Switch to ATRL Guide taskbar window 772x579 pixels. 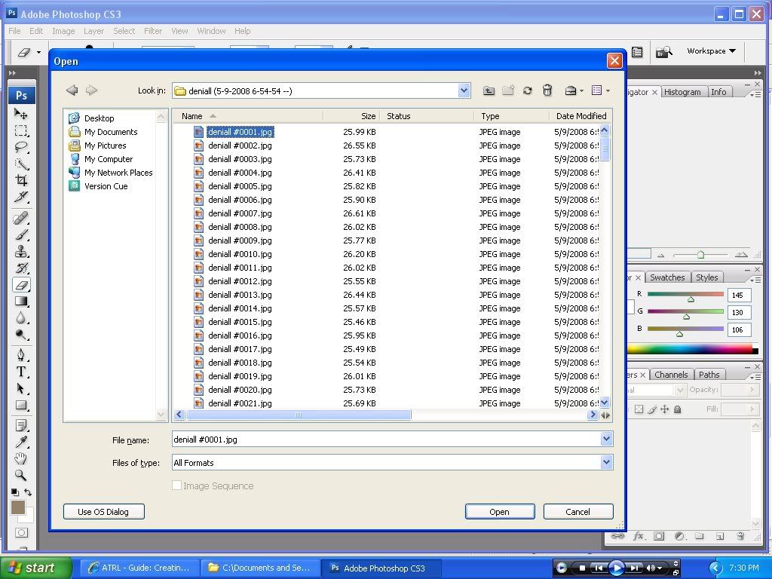coord(139,568)
